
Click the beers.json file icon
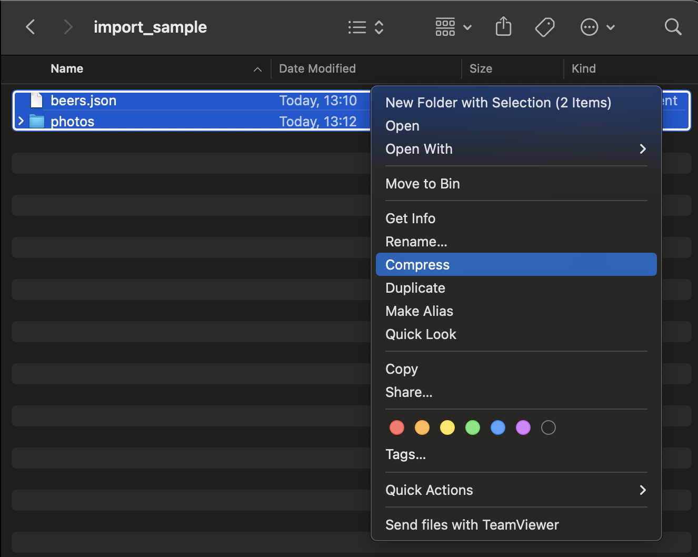click(x=36, y=100)
